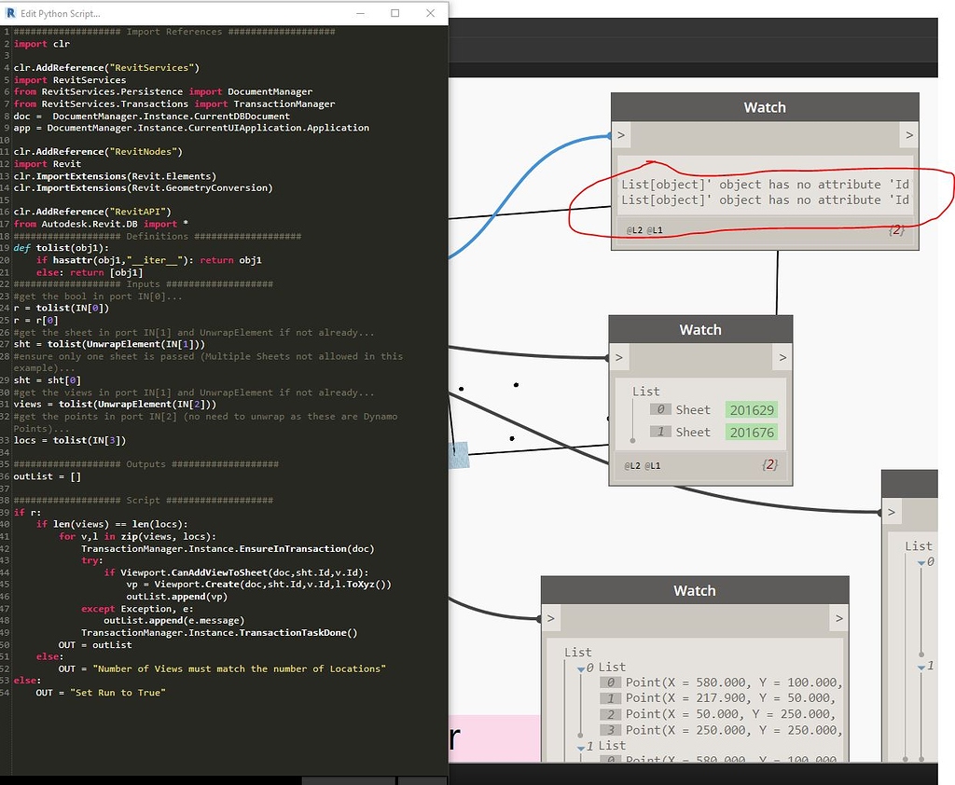Click the @L2 @L1 lacing label on the sheets Watch node

644,465
